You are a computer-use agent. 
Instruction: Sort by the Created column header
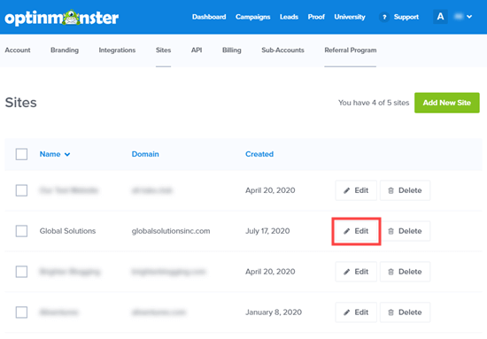tap(259, 154)
